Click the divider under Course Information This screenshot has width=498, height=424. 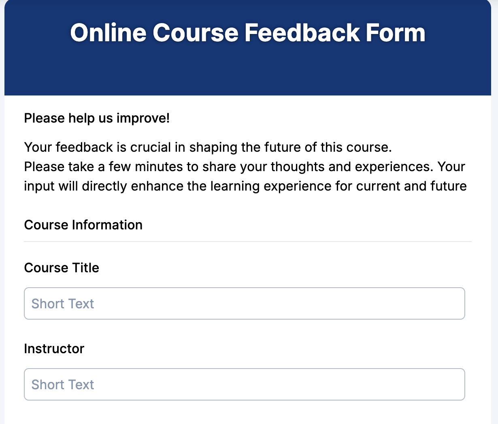coord(248,241)
